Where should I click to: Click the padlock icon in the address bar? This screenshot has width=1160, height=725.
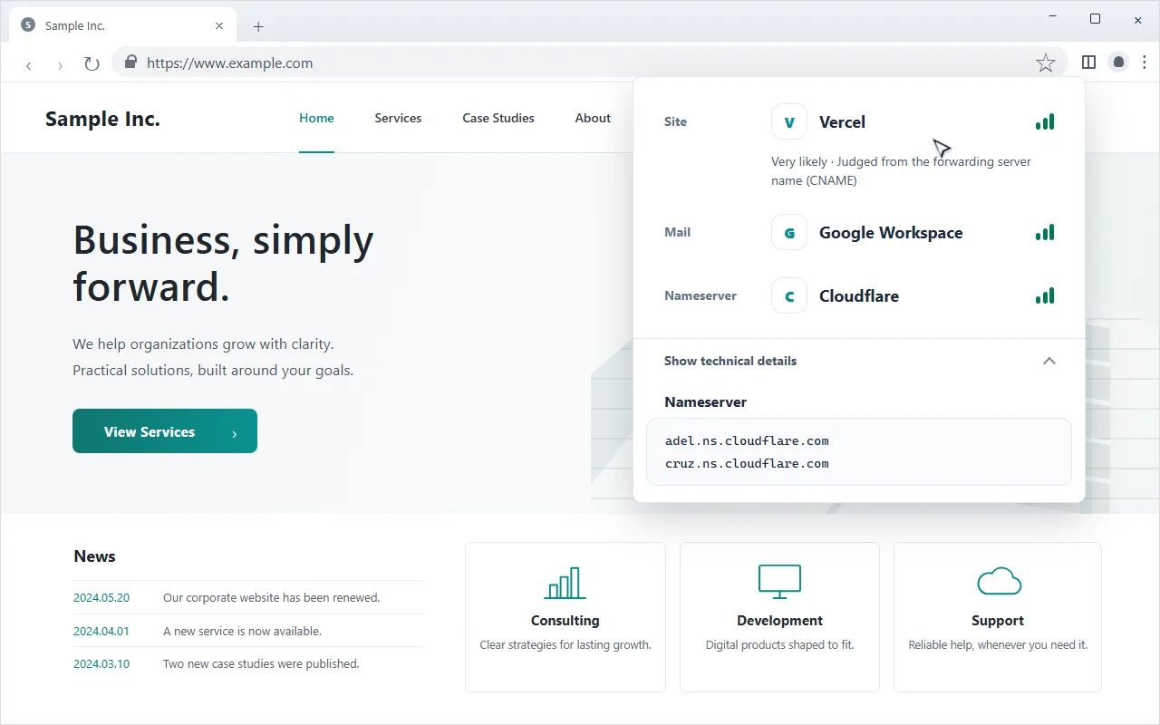[130, 63]
